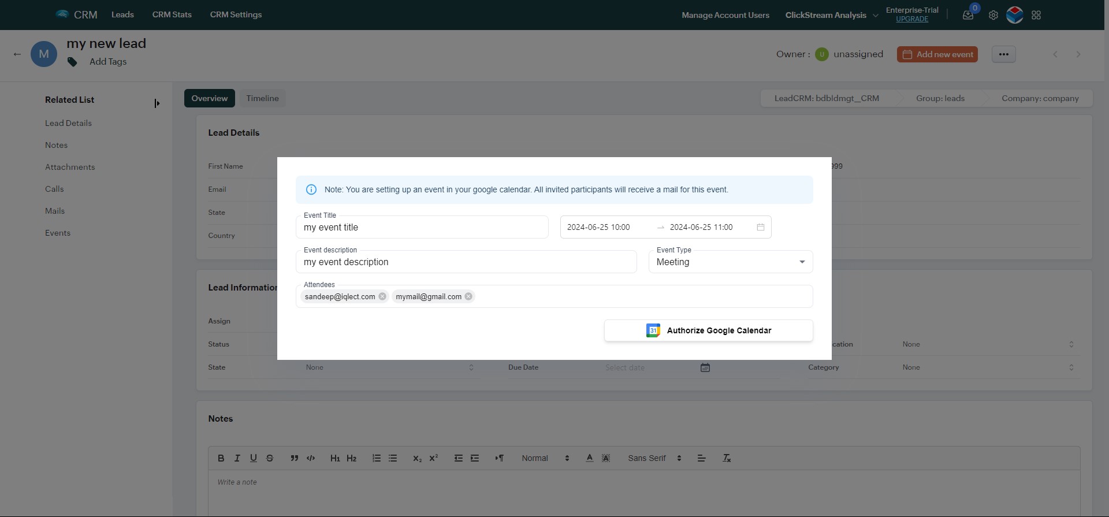Toggle strikethrough formatting
Image resolution: width=1109 pixels, height=517 pixels.
coord(269,458)
